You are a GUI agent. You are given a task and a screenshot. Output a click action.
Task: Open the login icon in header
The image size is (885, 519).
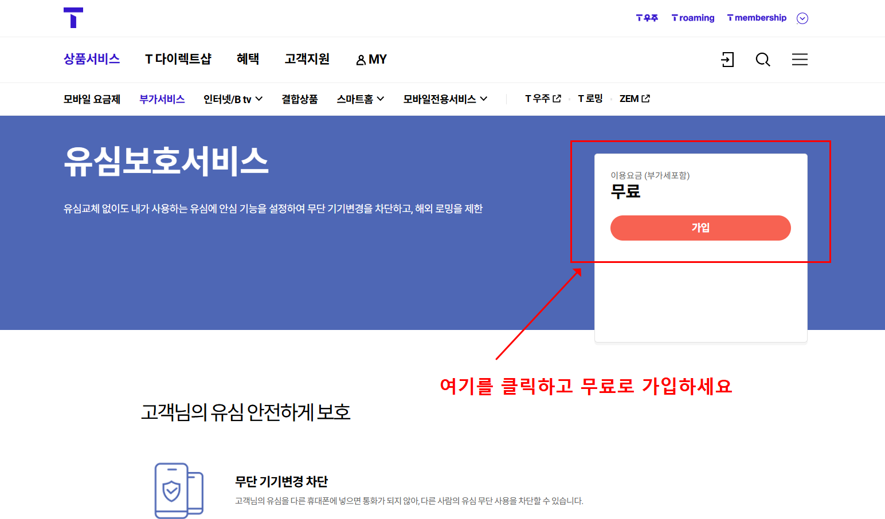[x=727, y=60]
